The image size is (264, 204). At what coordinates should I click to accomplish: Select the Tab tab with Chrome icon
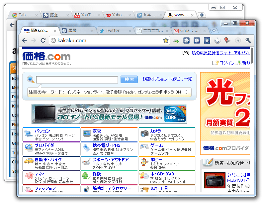(x=25, y=15)
